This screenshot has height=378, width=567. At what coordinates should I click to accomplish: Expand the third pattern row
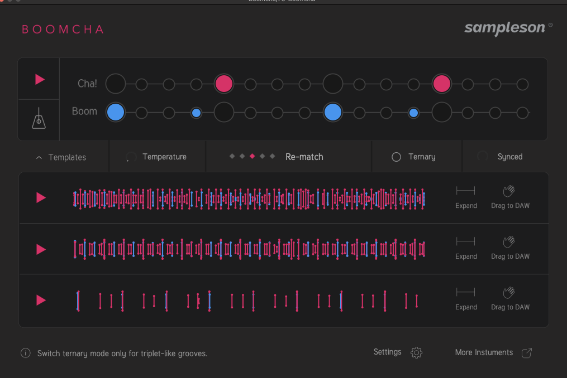pos(465,292)
